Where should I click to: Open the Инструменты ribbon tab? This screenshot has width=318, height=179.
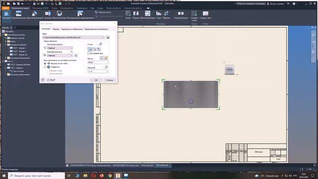click(67, 8)
